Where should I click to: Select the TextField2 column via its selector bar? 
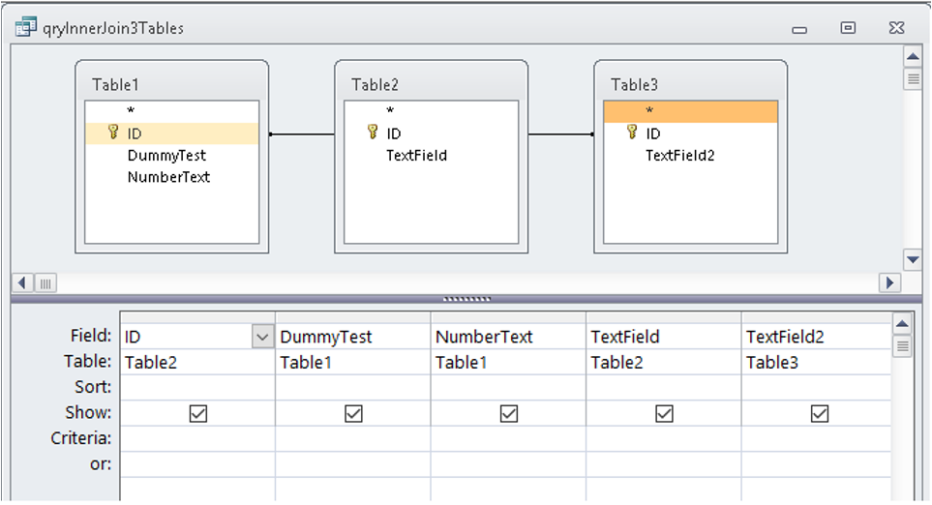816,317
